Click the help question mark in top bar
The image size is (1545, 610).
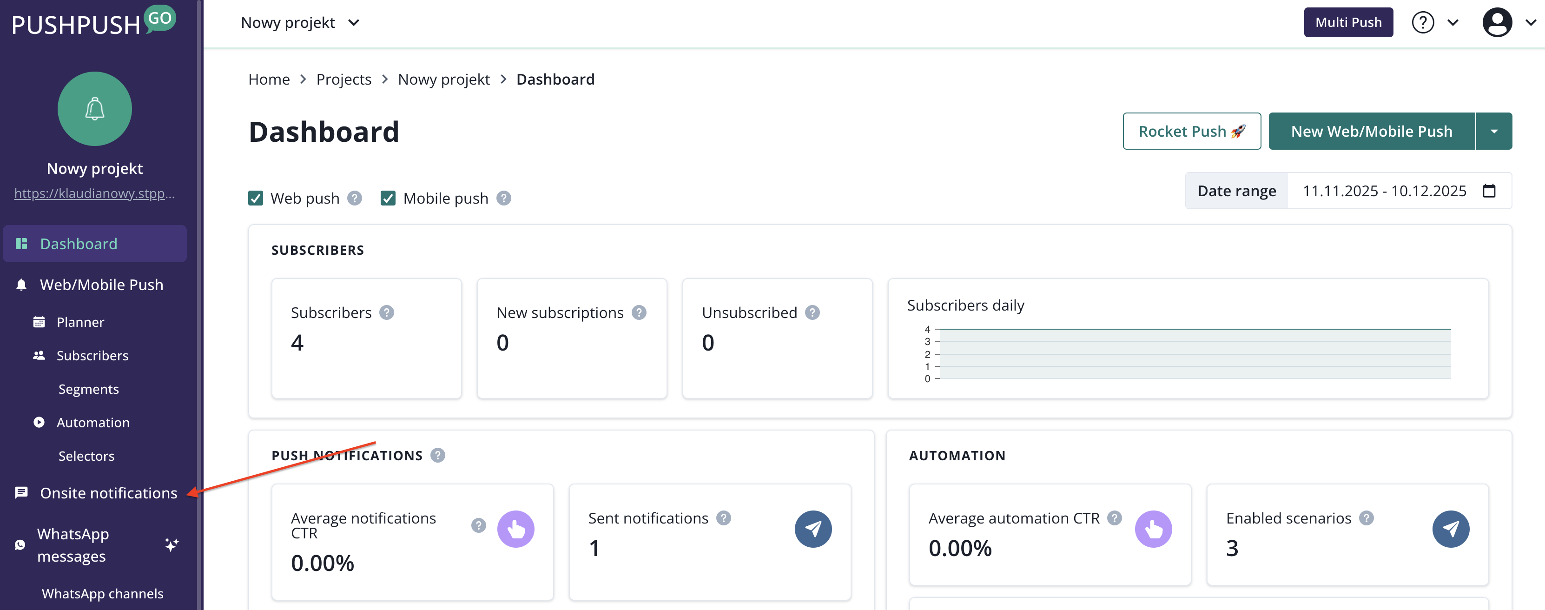pos(1422,23)
